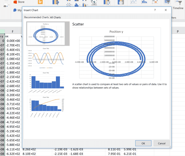This screenshot has width=185, height=156.
Task: Select cell with -6.11E+02
Action: click(x=13, y=149)
